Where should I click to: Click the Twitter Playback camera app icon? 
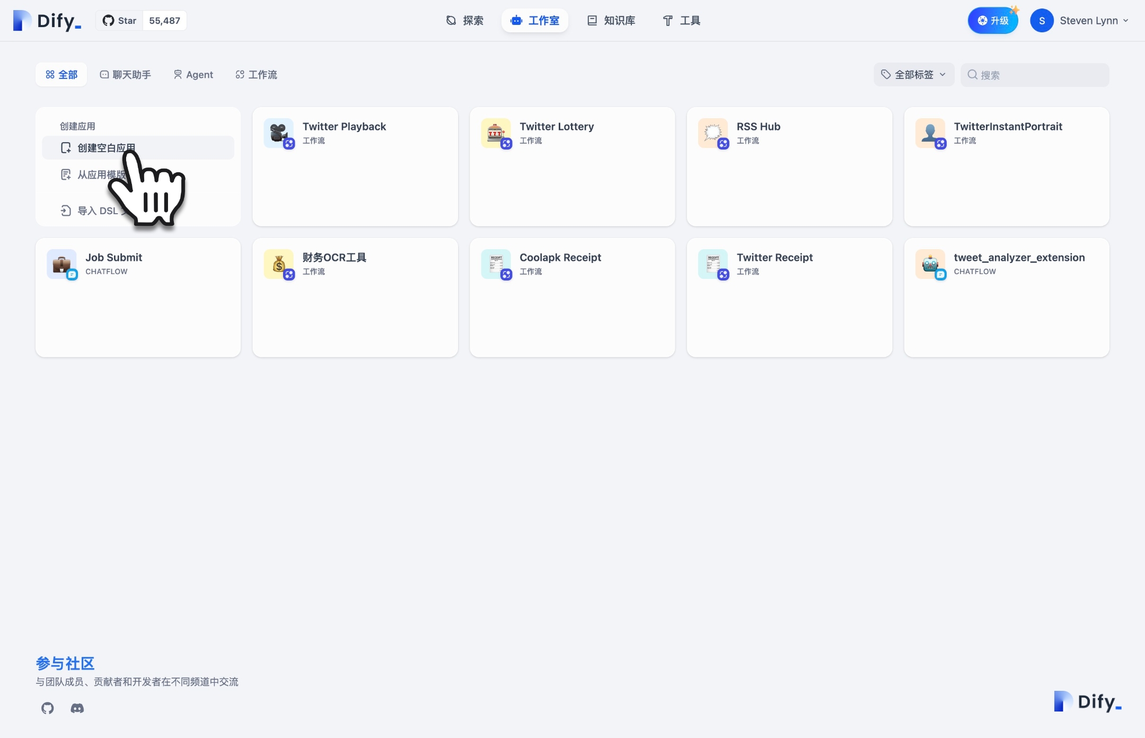point(279,133)
